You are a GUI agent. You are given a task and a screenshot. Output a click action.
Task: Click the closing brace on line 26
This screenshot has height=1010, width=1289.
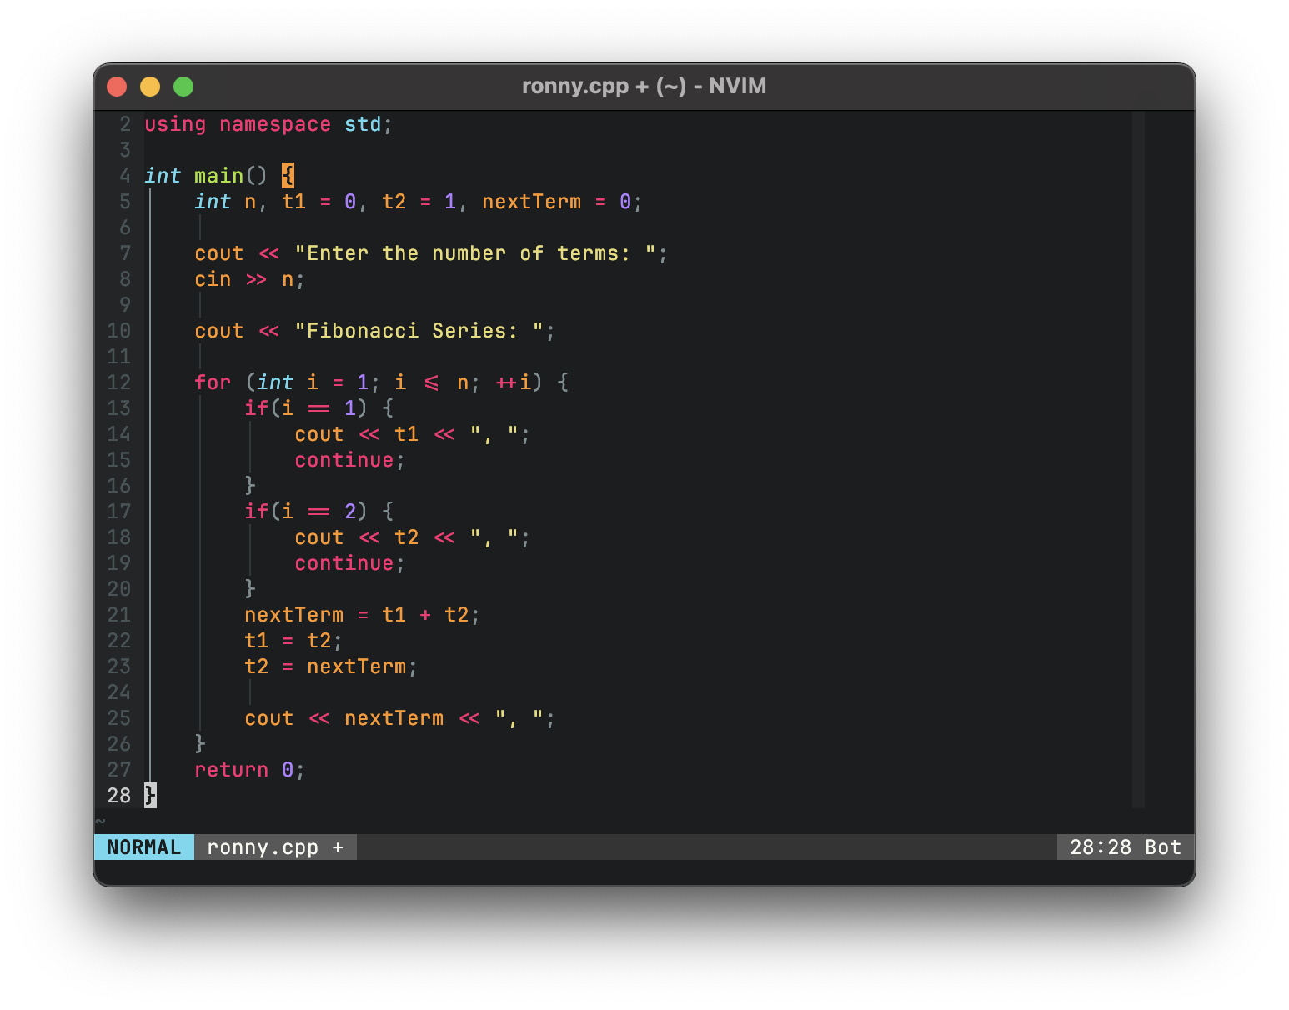point(200,743)
